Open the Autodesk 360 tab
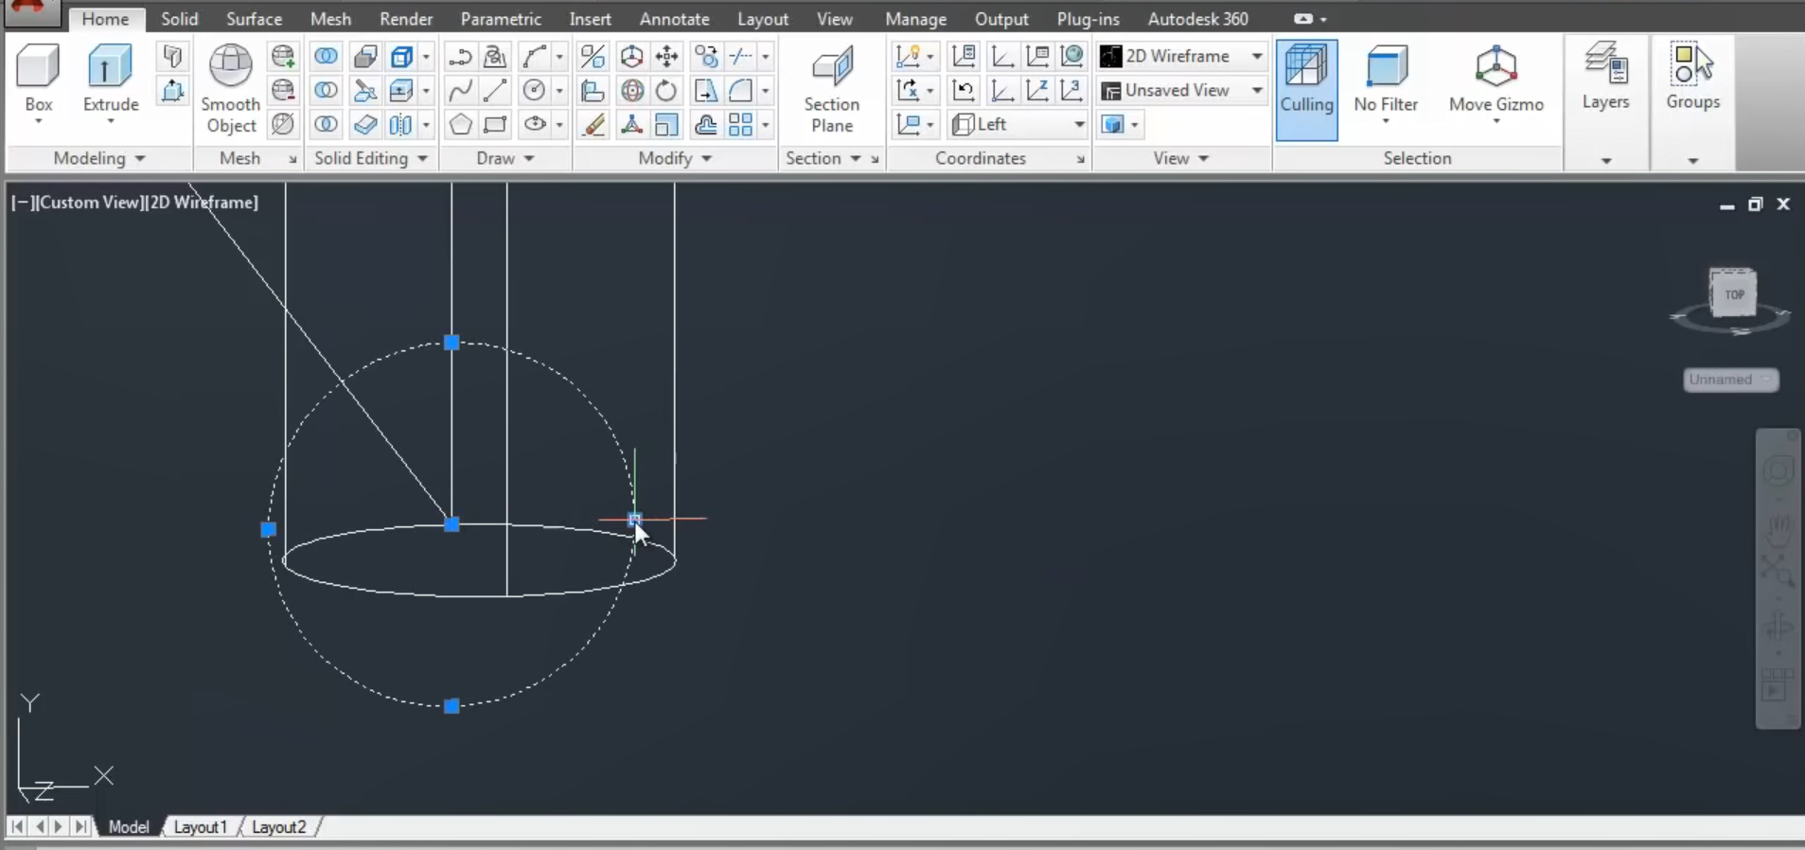 tap(1198, 19)
